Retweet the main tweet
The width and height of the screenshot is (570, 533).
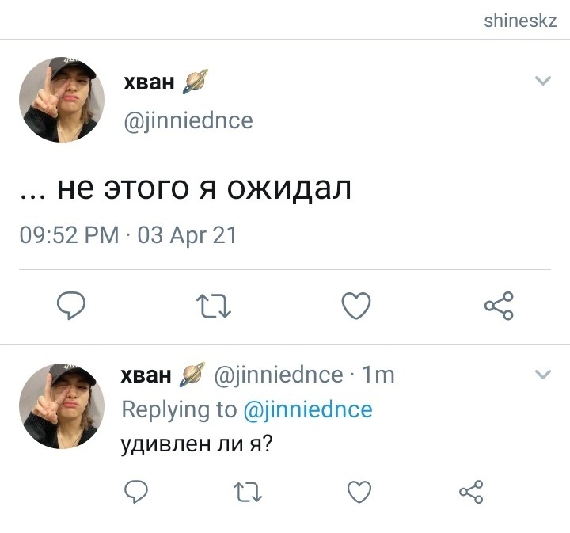pyautogui.click(x=214, y=306)
